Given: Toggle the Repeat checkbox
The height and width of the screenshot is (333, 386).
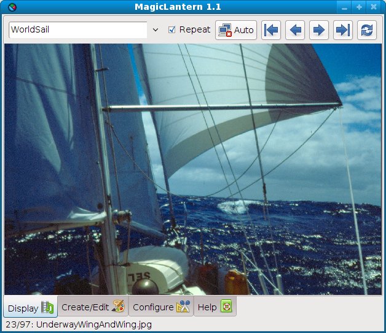Looking at the screenshot, I should click(172, 29).
